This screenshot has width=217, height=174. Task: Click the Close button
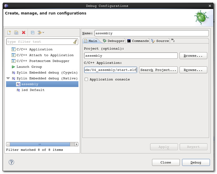pos(166,162)
